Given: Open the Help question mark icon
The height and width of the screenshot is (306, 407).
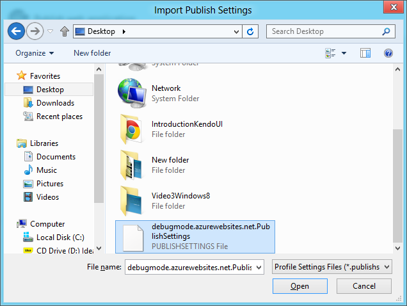Looking at the screenshot, I should (388, 53).
